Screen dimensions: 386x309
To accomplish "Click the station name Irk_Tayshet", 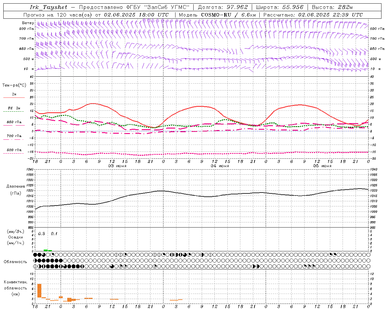I will click(x=49, y=7).
